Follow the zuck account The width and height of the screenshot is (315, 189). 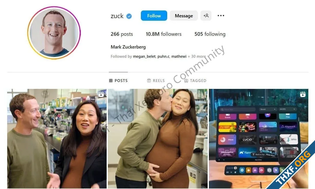point(154,16)
